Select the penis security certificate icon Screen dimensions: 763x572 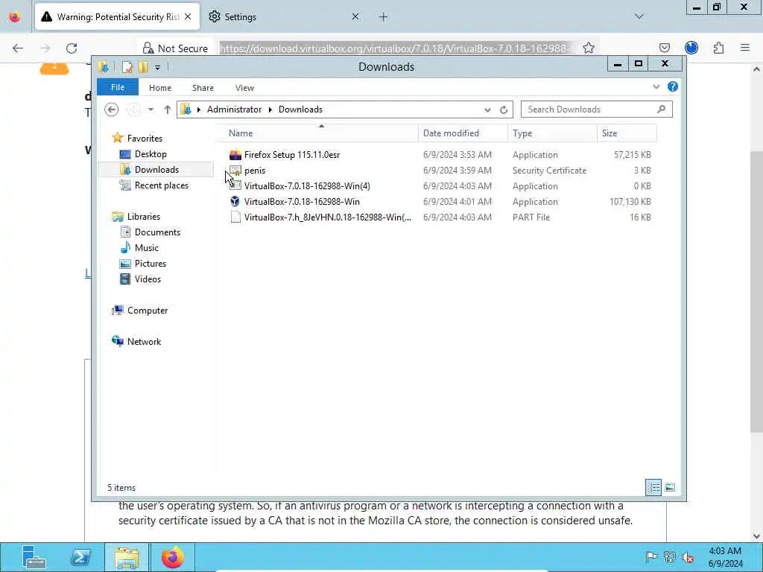tap(235, 171)
